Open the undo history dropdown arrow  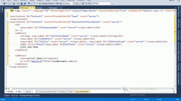coord(31,4)
